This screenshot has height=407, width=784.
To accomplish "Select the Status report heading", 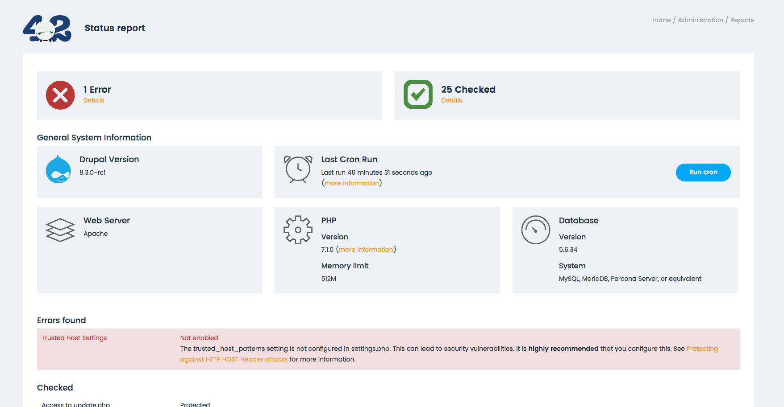I will (x=115, y=28).
